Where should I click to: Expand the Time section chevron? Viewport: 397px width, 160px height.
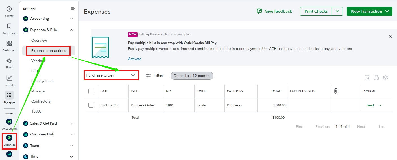[71, 157]
